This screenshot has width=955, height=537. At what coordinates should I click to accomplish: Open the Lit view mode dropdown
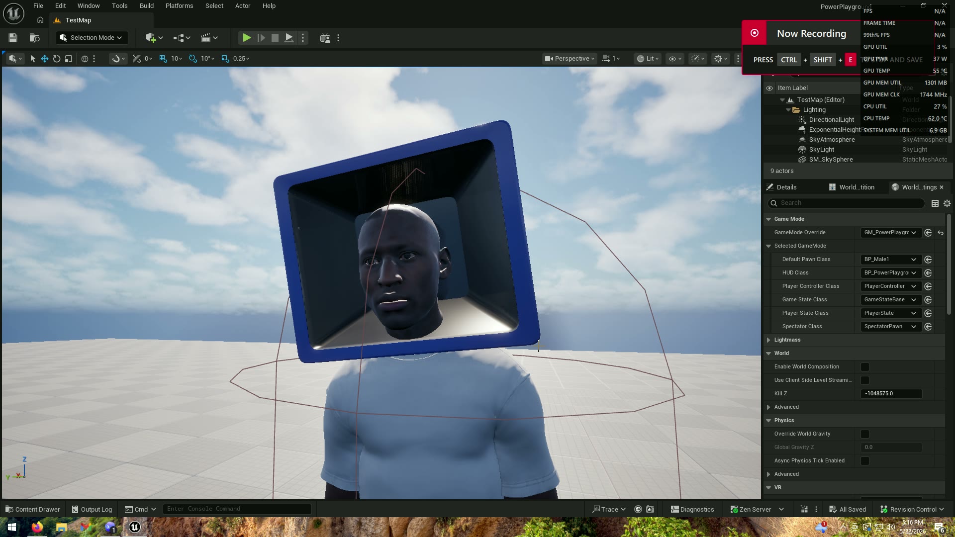pyautogui.click(x=648, y=59)
